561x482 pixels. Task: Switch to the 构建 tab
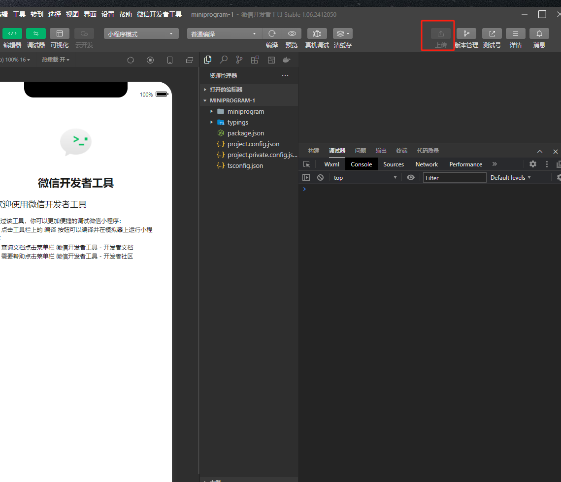point(314,151)
